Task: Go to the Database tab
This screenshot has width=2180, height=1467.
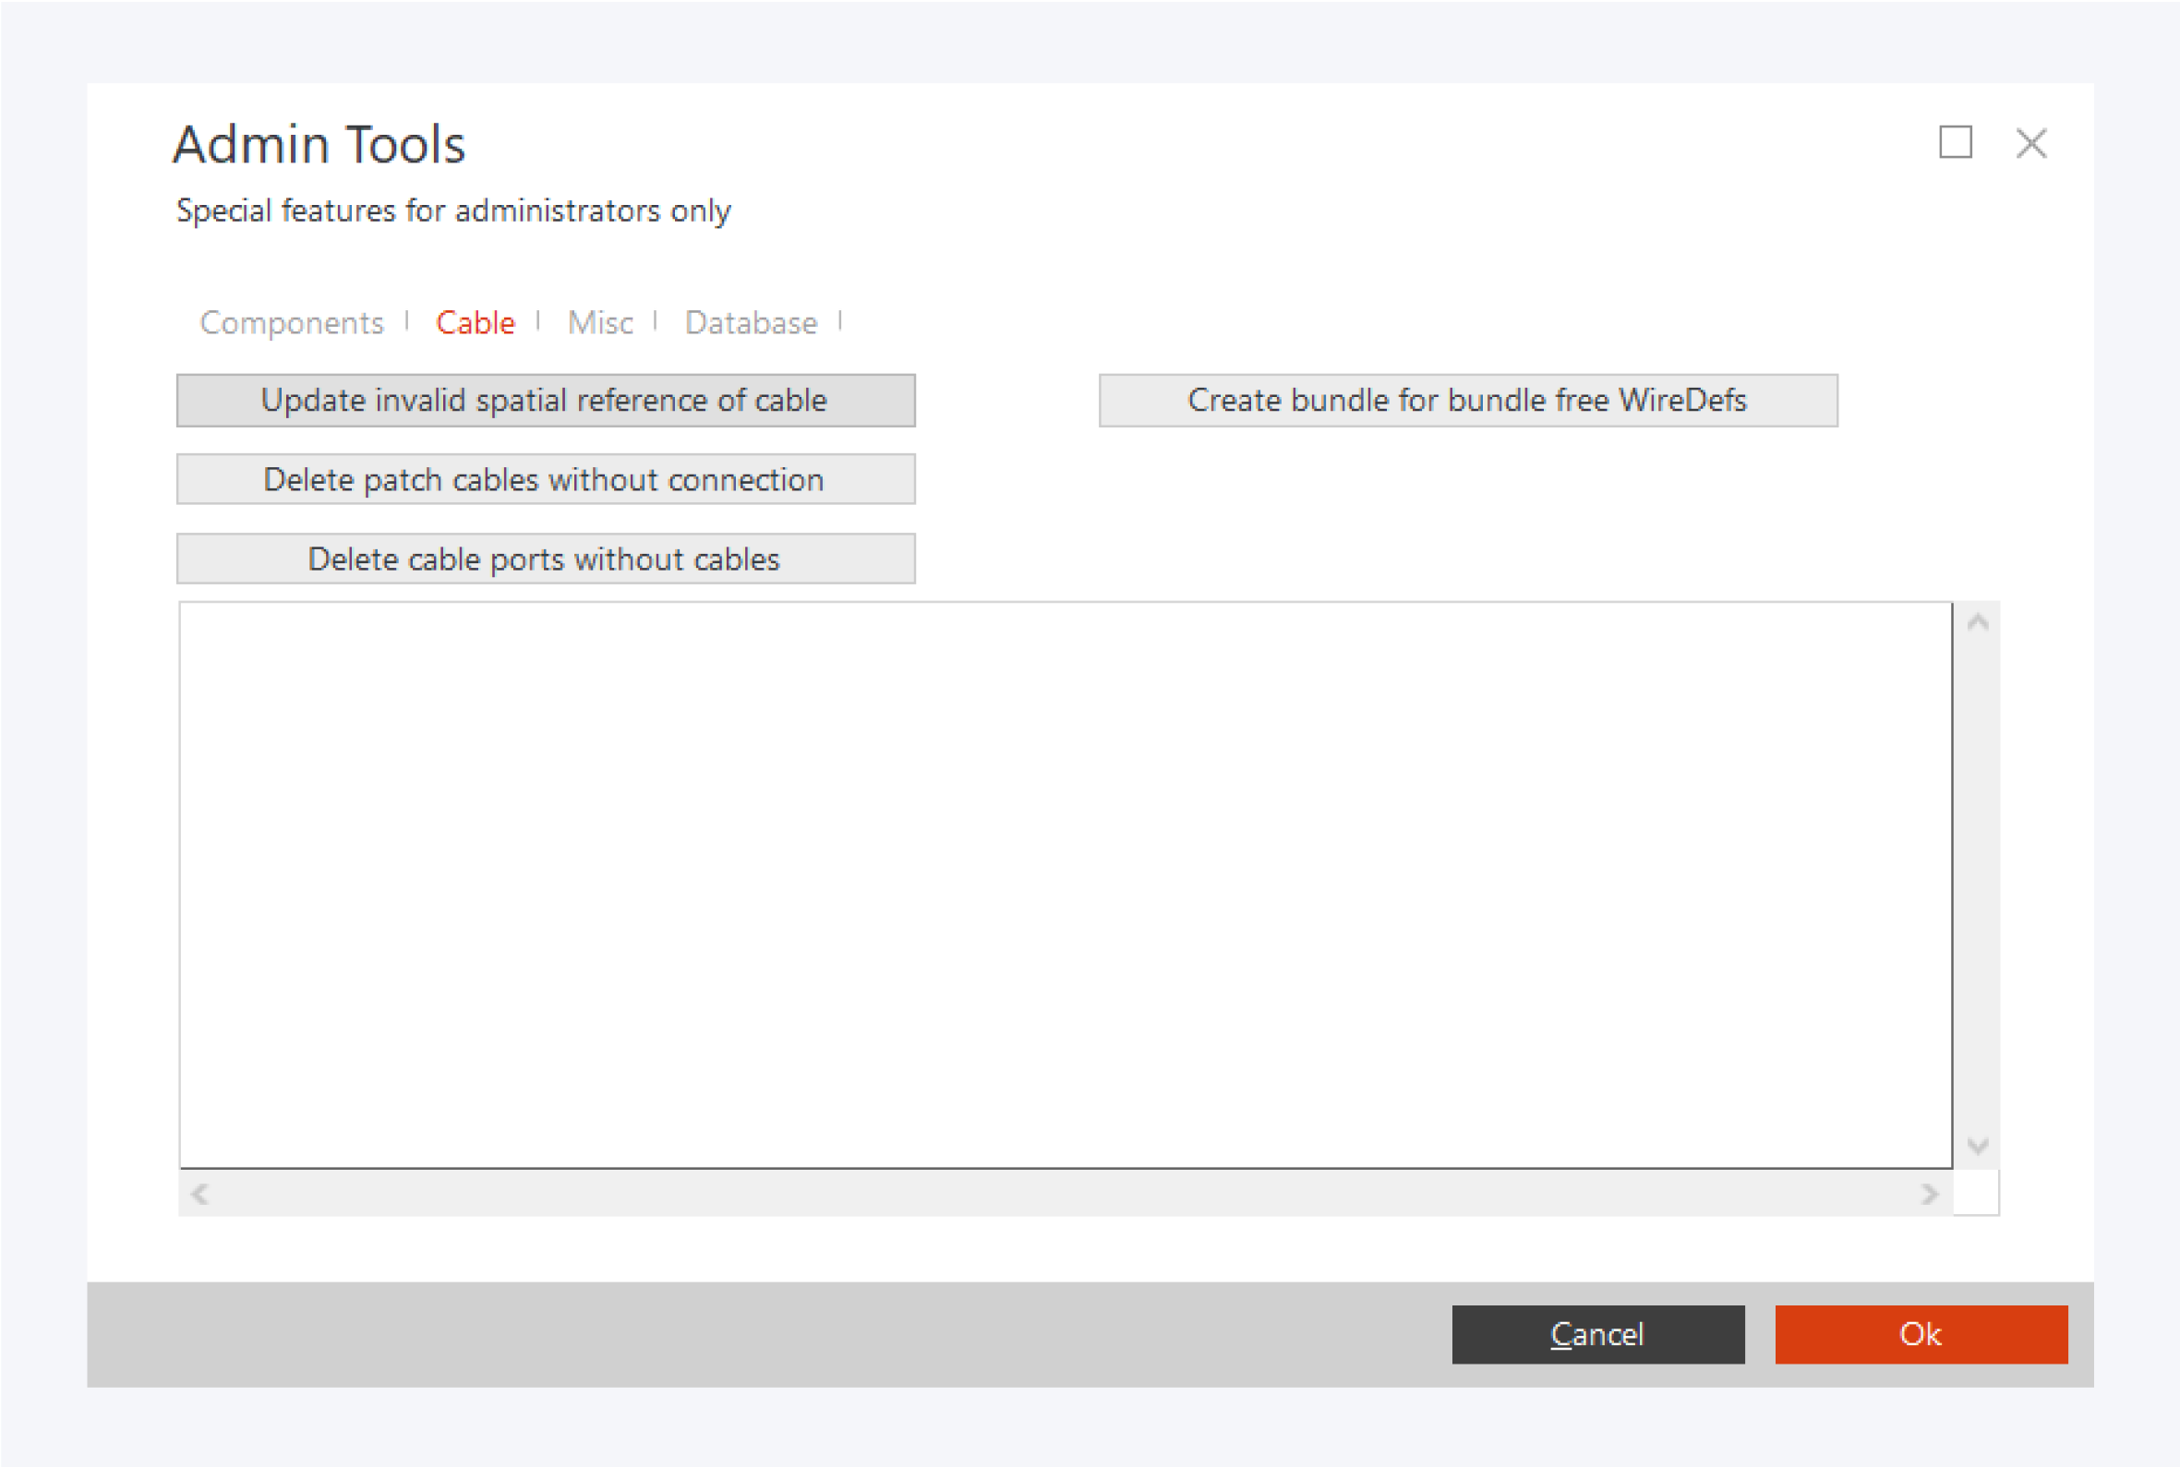Action: pos(751,323)
